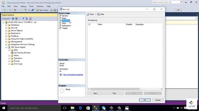Click the Save All toolbar icon
Viewport: 199px width, 111px height.
33,10
